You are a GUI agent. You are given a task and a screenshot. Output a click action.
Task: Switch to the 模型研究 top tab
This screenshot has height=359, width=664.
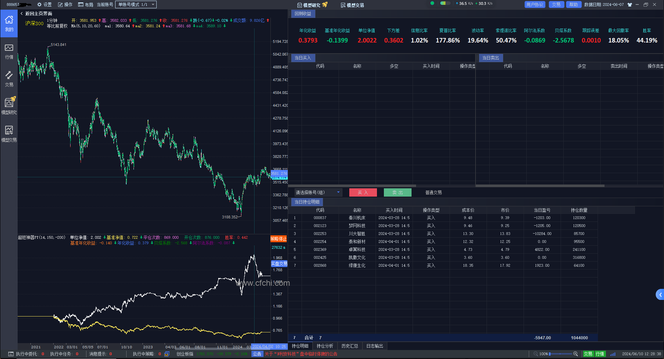coord(312,5)
